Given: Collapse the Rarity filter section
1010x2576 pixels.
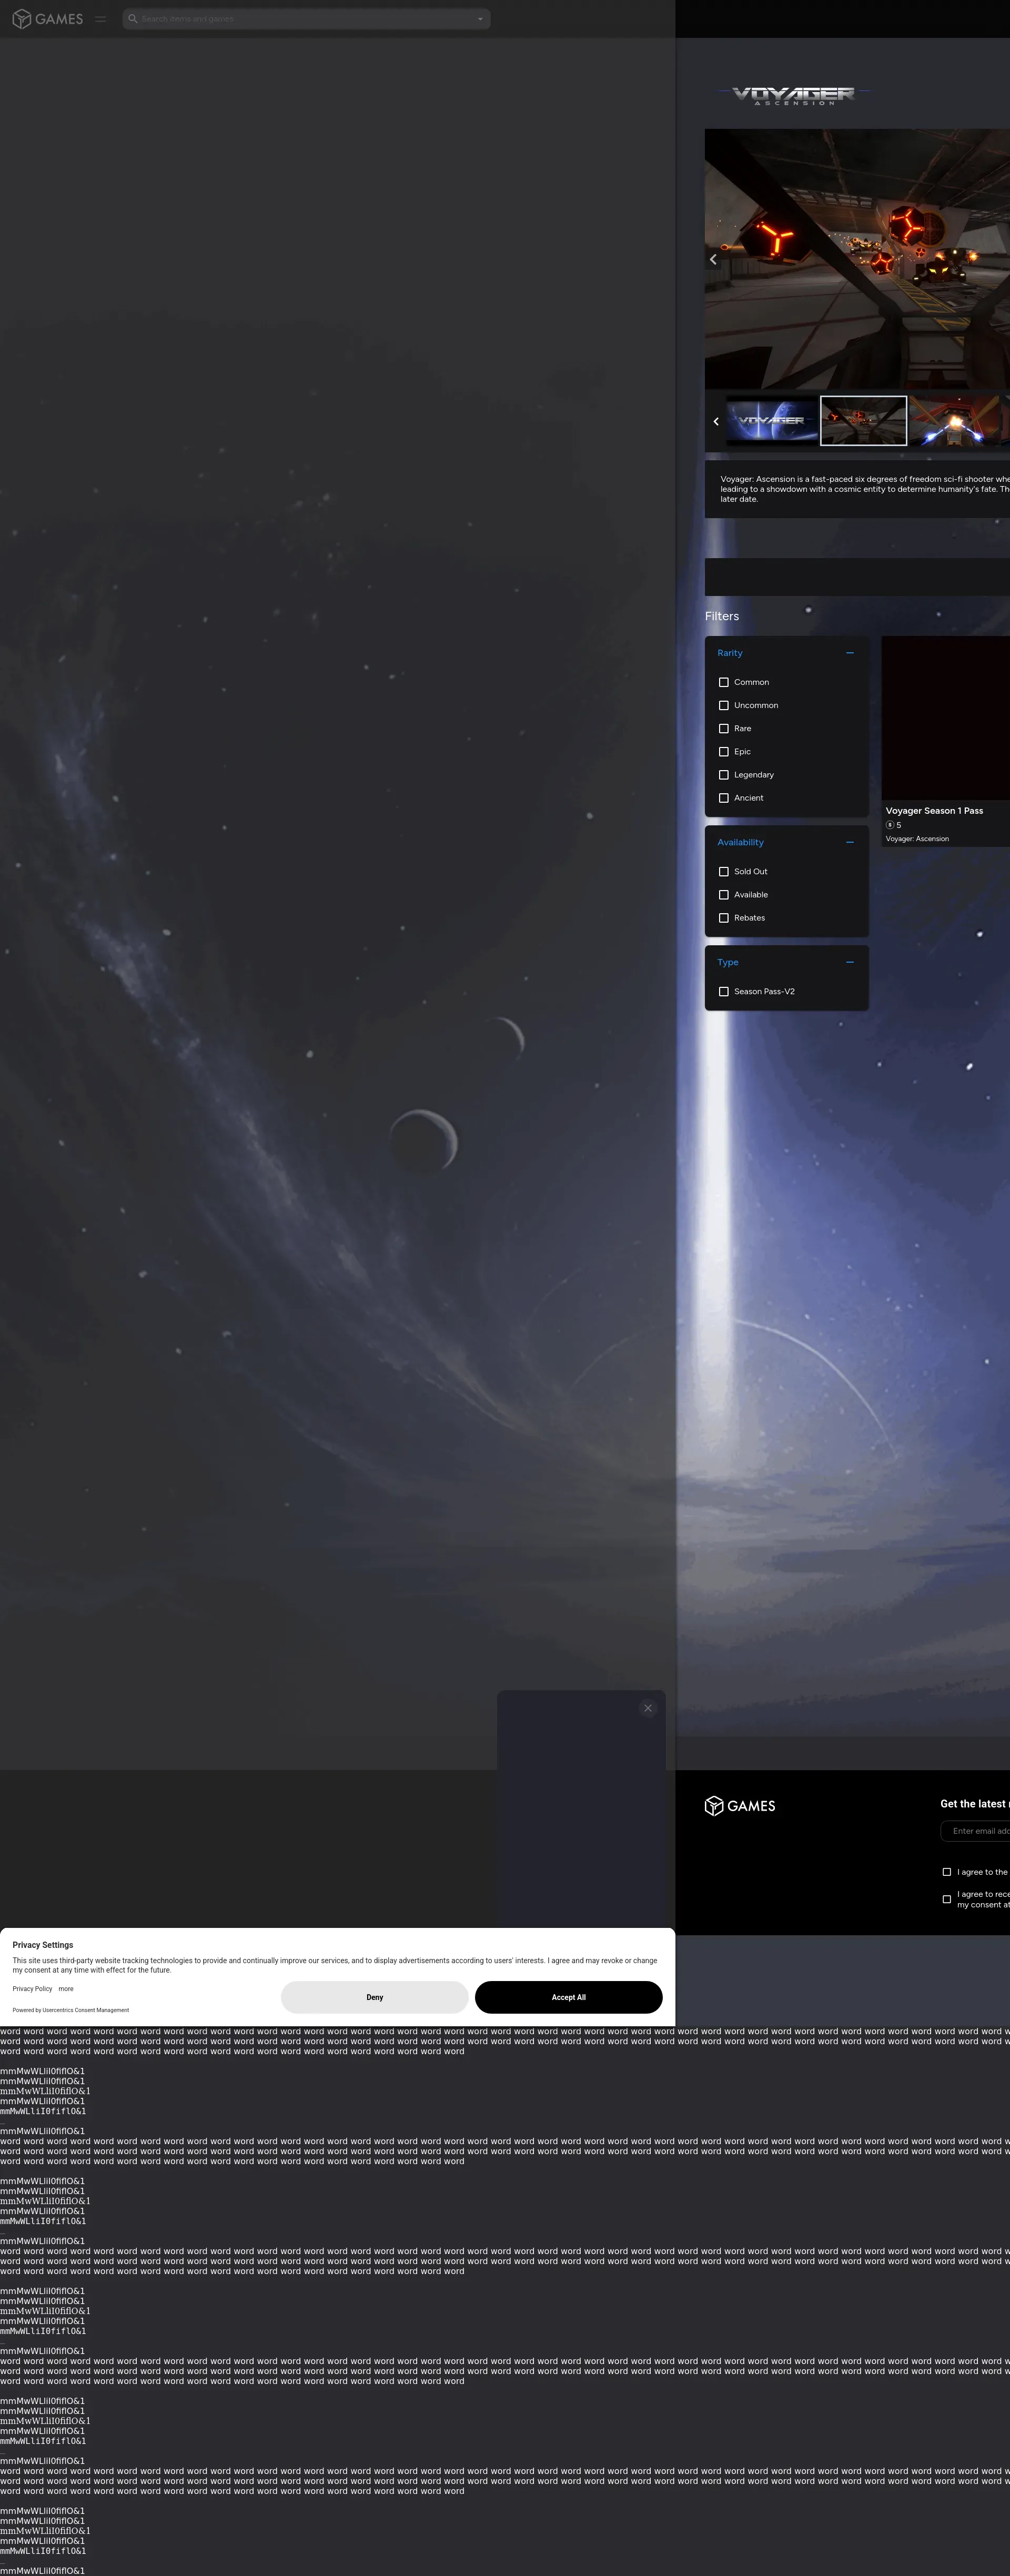Looking at the screenshot, I should [850, 653].
